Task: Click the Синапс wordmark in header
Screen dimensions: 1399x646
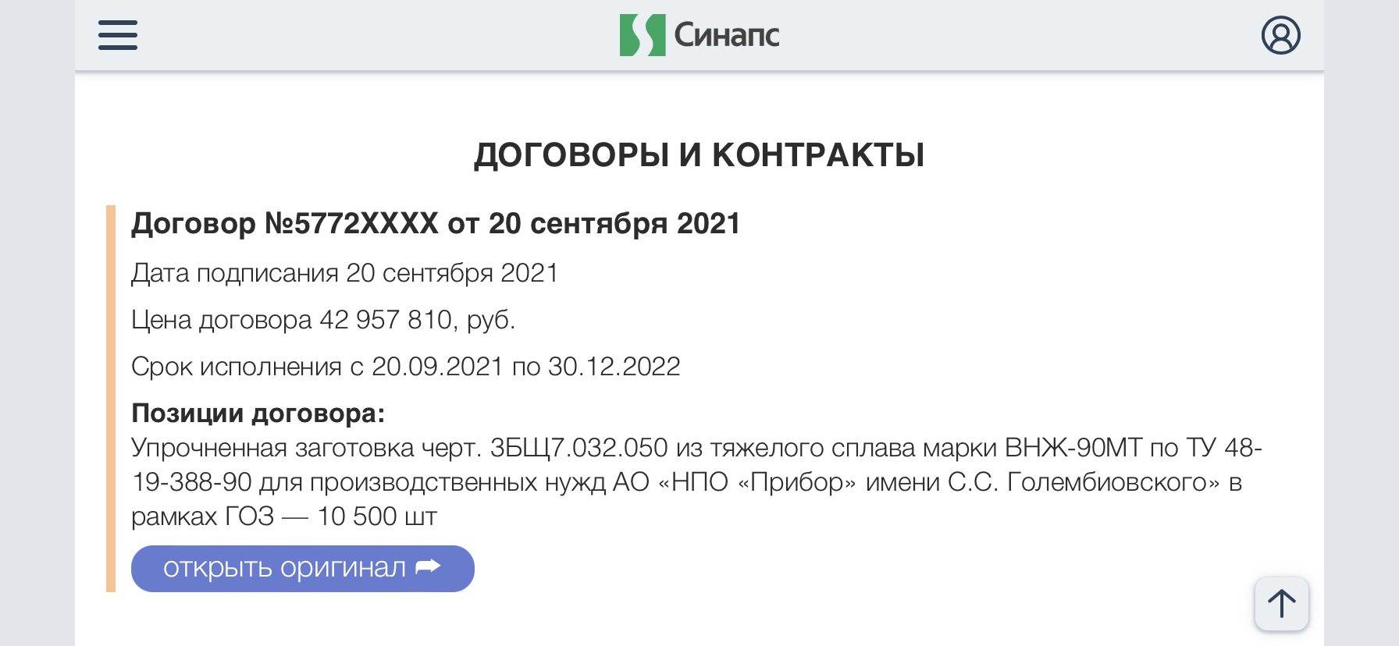Action: [726, 35]
